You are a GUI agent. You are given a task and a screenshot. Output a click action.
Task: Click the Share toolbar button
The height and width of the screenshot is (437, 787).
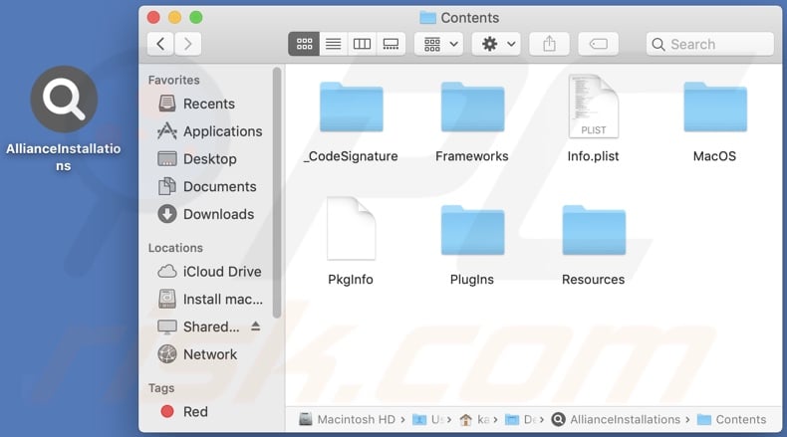(x=550, y=44)
